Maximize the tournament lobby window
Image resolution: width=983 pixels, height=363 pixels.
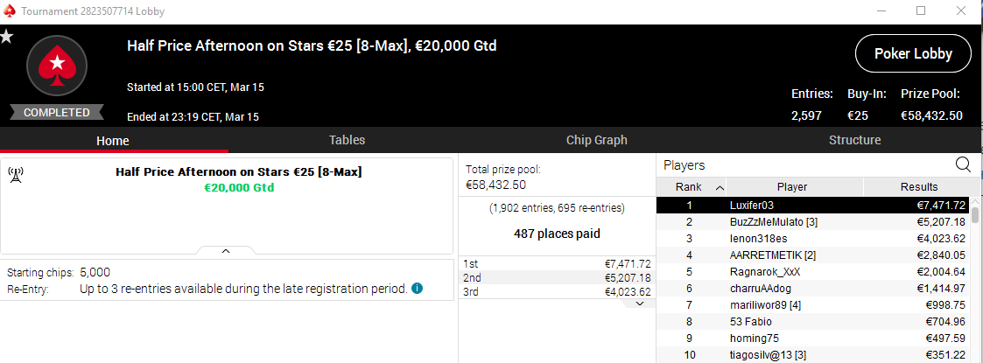click(x=921, y=11)
